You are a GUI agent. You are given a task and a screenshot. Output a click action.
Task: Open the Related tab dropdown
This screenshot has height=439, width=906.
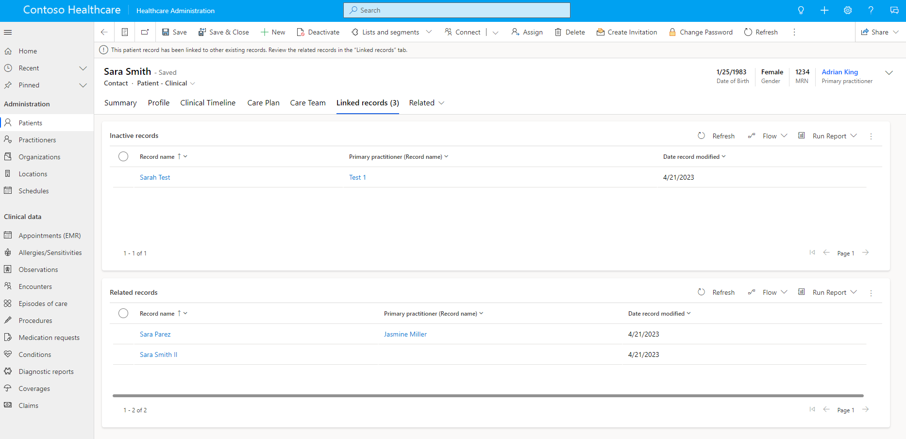[x=427, y=103]
